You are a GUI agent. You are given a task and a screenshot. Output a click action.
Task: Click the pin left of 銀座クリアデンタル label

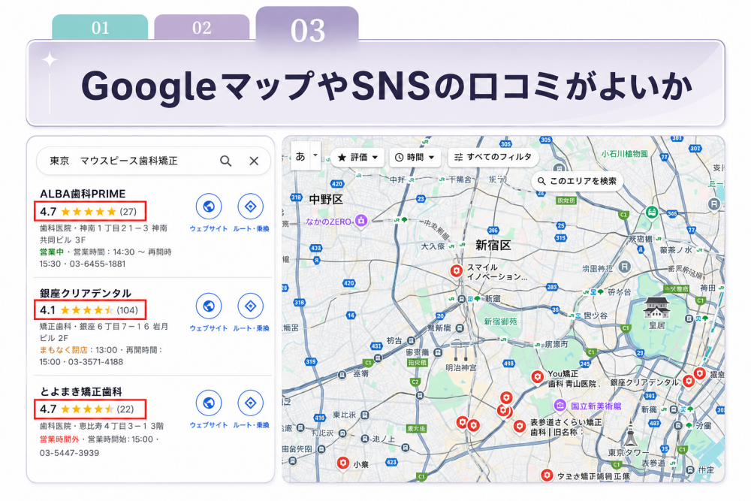(x=689, y=382)
